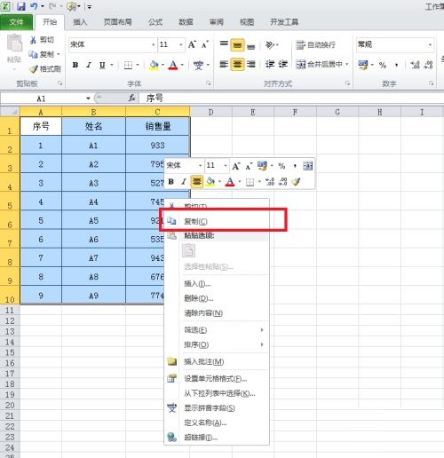Expand the Name Box dropdown arrow
Viewport: 444px width, 458px height.
click(88, 99)
